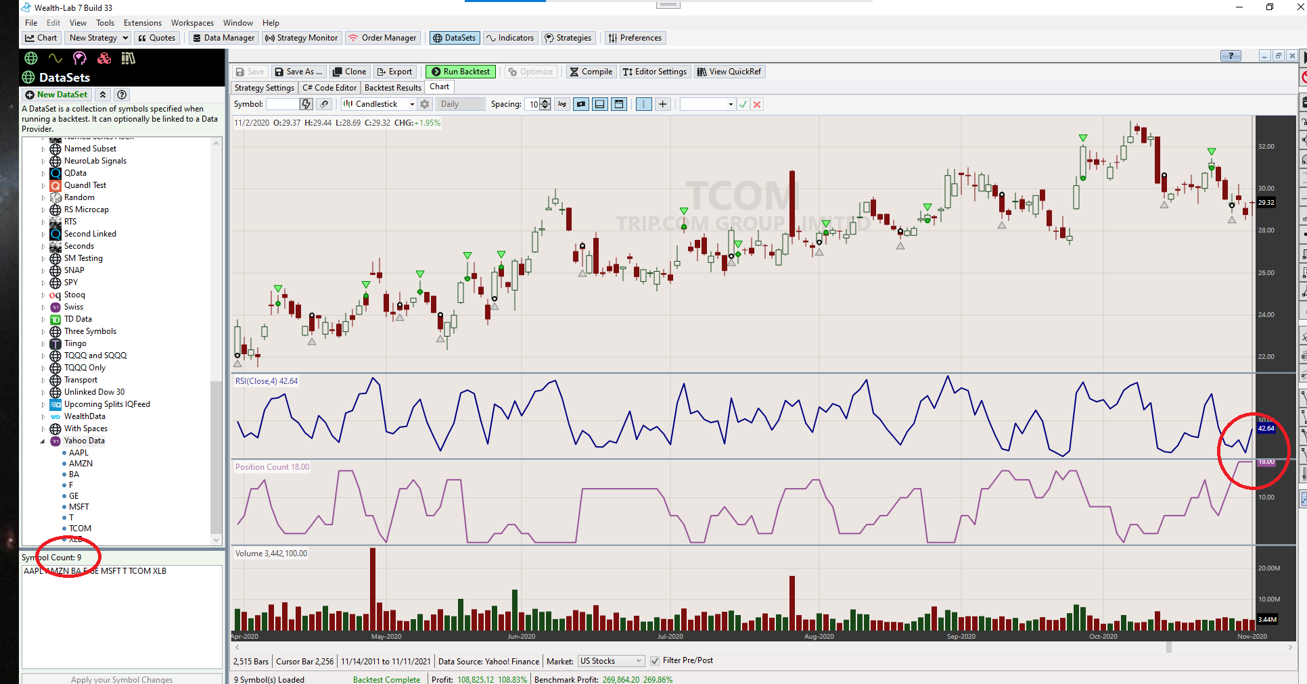Open chart style settings gear icon
The image size is (1307, 684).
click(425, 104)
